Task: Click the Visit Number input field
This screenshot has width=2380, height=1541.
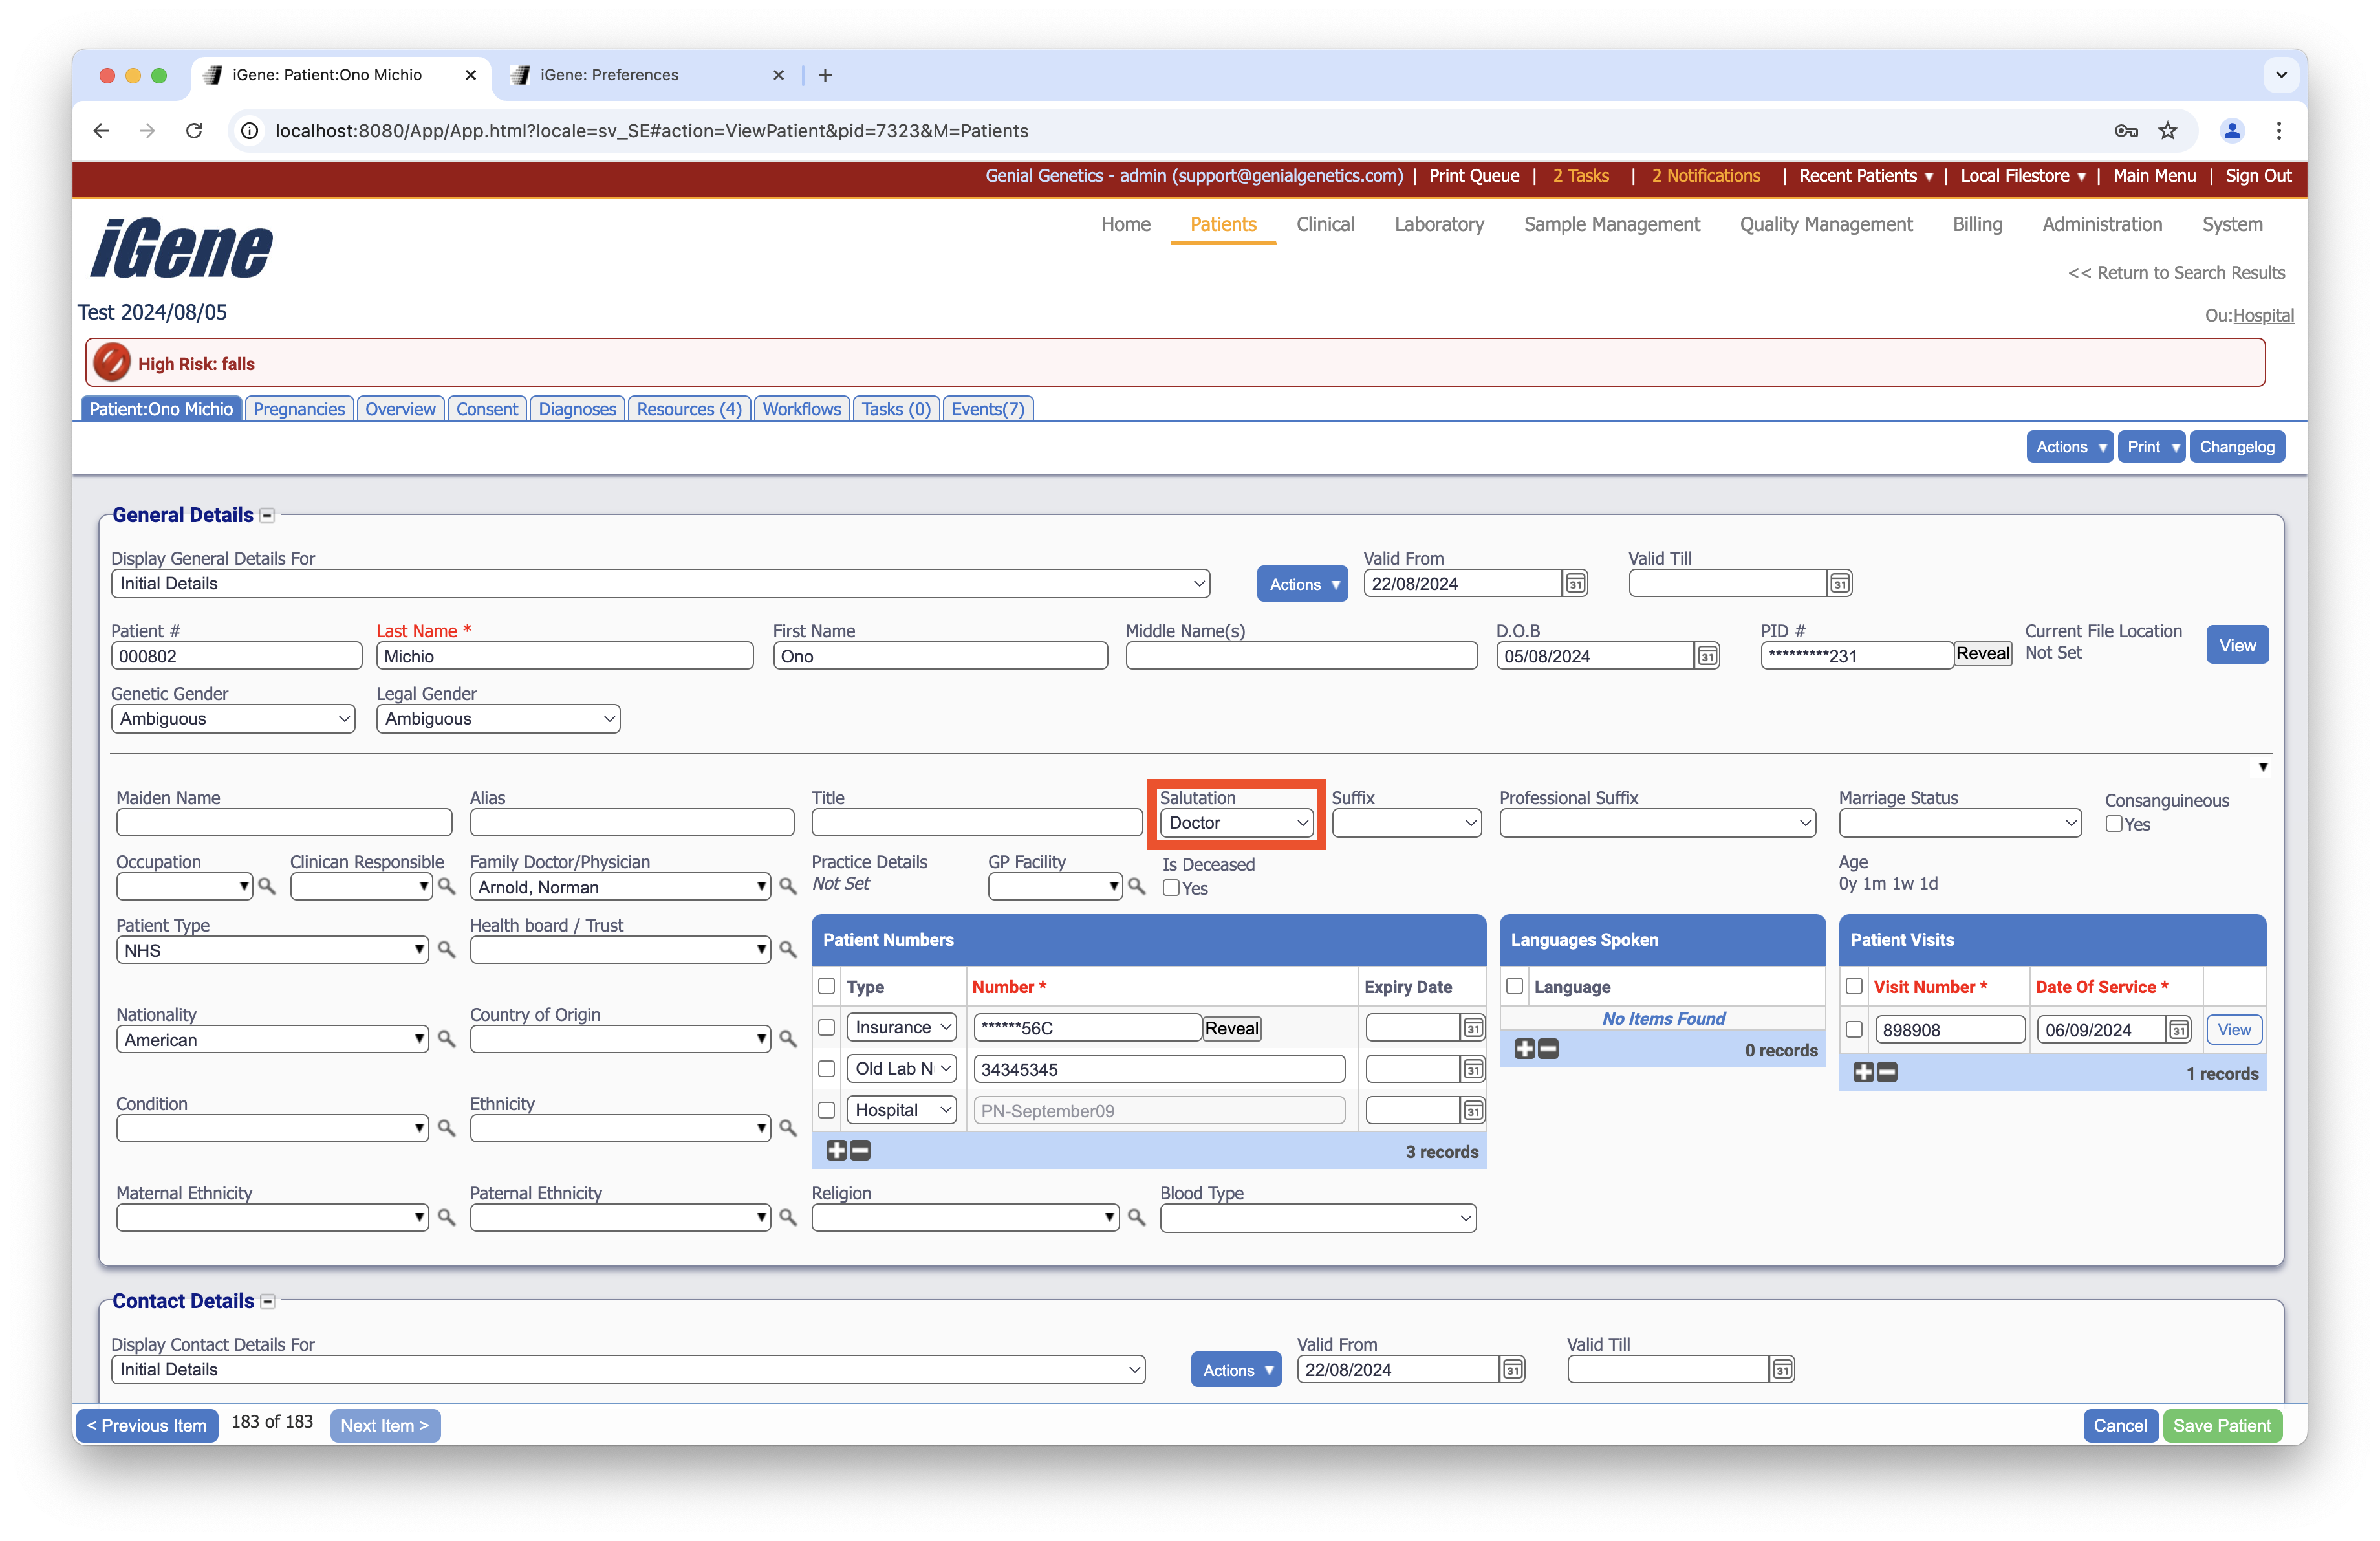Action: [x=1949, y=1029]
